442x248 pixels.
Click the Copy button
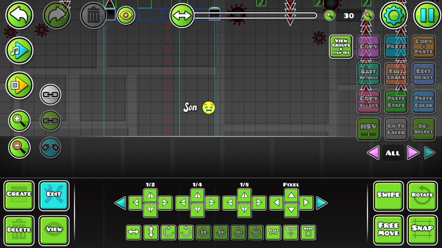(x=369, y=47)
